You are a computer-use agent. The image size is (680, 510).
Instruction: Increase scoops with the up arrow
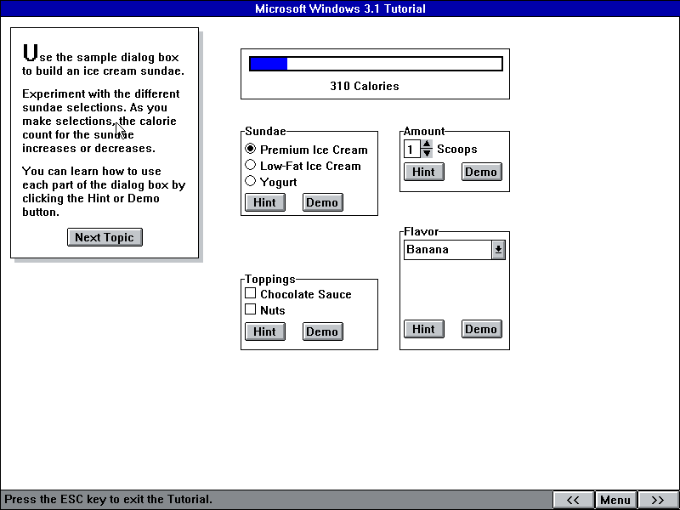pyautogui.click(x=427, y=144)
